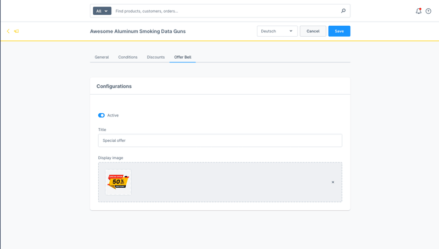Expand the All search filter dropdown
This screenshot has height=249, width=439.
[x=102, y=11]
